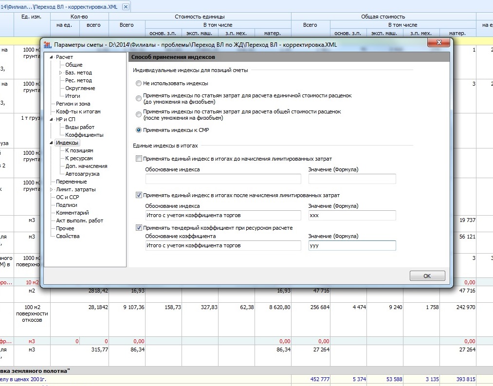Click the value field containing 'yyy'
The height and width of the screenshot is (386, 493).
[352, 246]
